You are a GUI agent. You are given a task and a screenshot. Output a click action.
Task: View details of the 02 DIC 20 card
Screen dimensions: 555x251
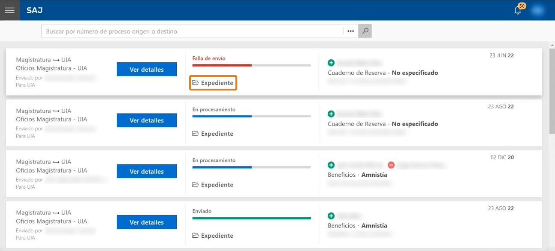(x=147, y=171)
